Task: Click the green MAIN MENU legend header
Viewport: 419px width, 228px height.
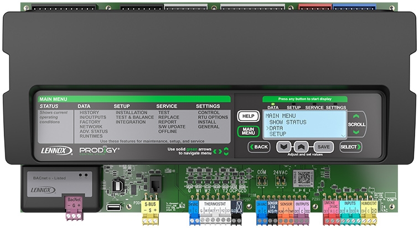Action: (x=134, y=99)
